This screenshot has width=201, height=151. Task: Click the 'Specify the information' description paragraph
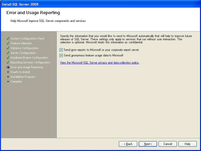(126, 39)
